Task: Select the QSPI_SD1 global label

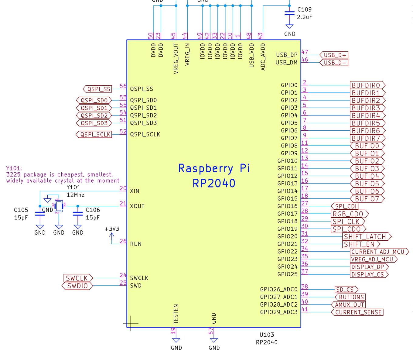Action: click(94, 108)
